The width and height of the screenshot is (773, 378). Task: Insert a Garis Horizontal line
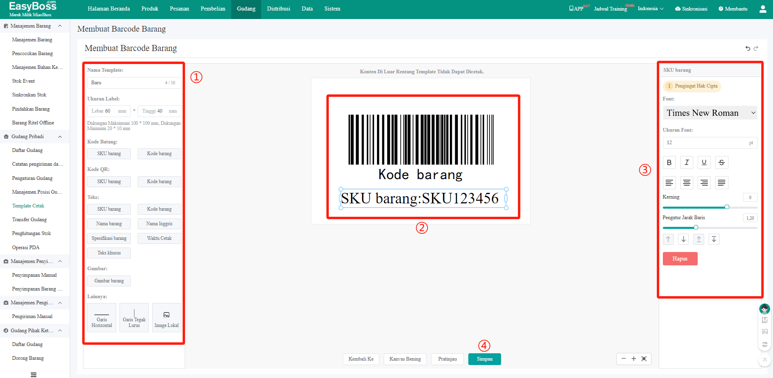click(x=102, y=318)
